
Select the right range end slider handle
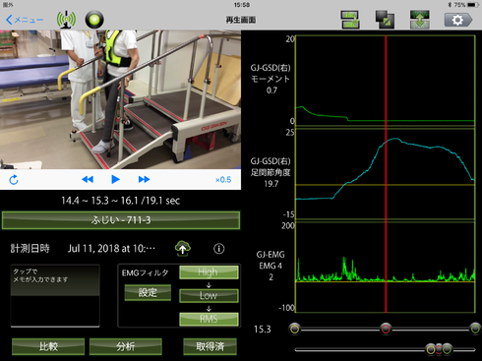pos(475,329)
